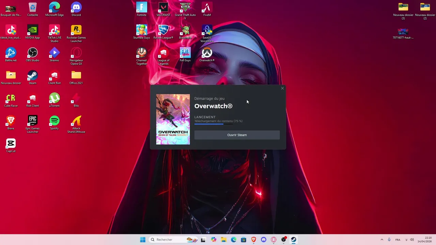Select the Corbeille recycle bin
The height and width of the screenshot is (245, 436).
pos(33,9)
